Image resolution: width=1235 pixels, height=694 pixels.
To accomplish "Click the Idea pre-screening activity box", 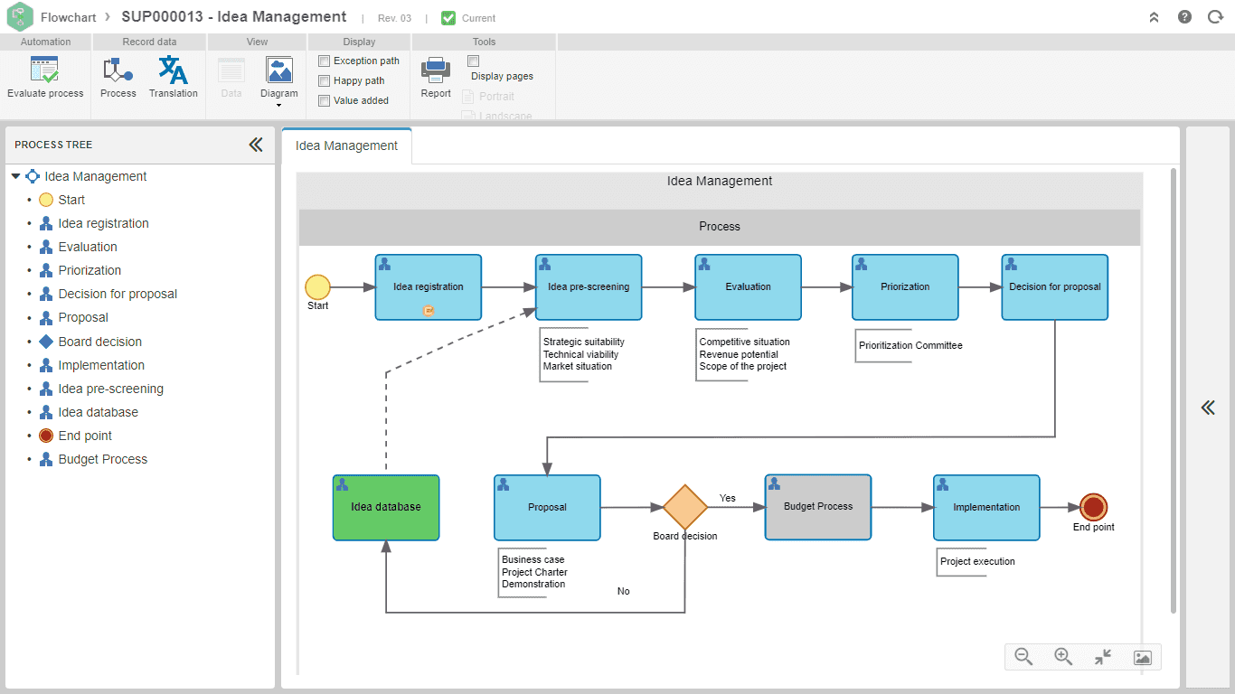I will [589, 287].
